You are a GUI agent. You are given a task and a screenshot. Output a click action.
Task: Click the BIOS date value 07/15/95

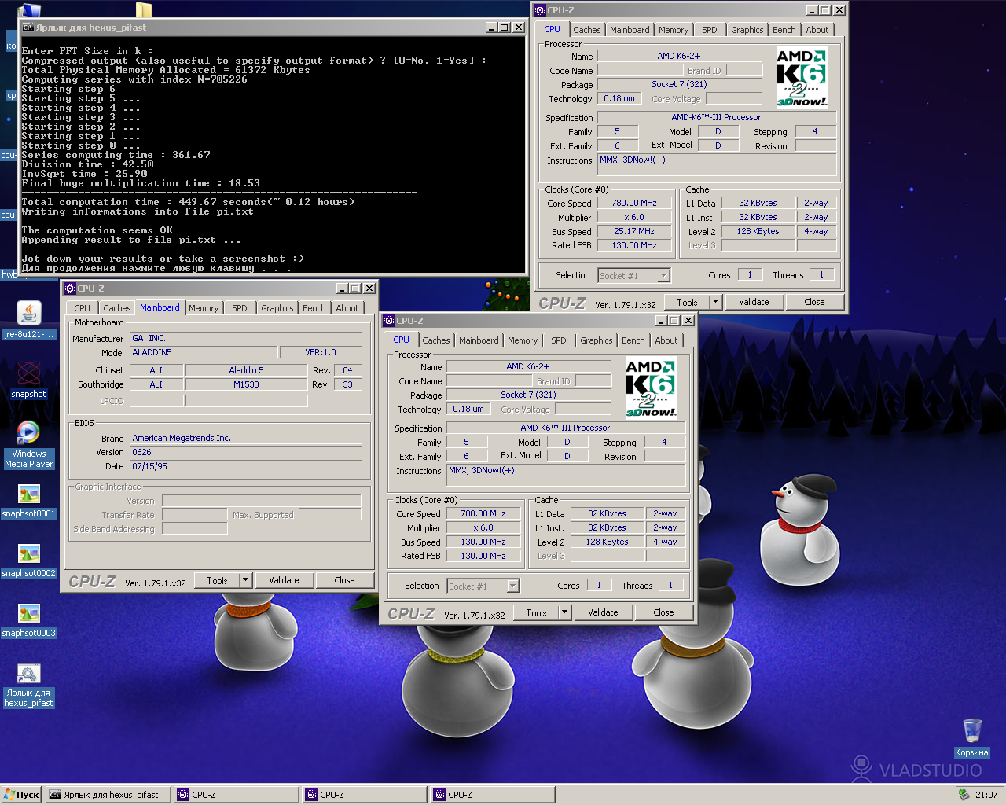click(246, 466)
